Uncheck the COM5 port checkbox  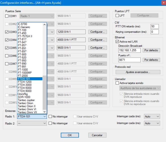[7, 48]
